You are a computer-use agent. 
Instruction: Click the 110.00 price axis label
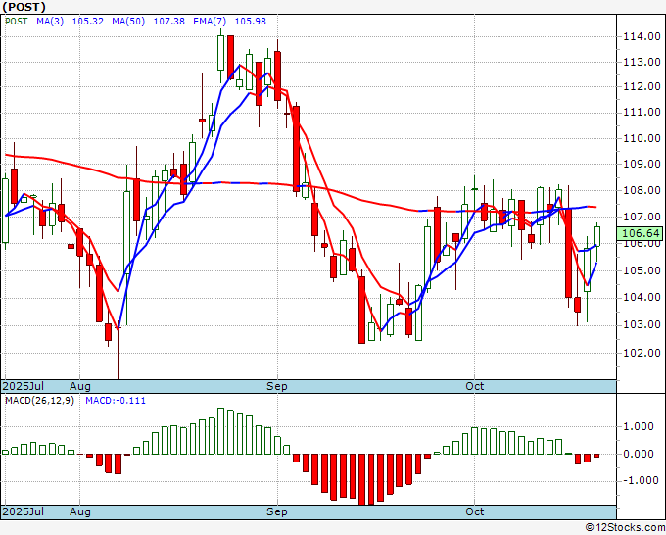642,138
